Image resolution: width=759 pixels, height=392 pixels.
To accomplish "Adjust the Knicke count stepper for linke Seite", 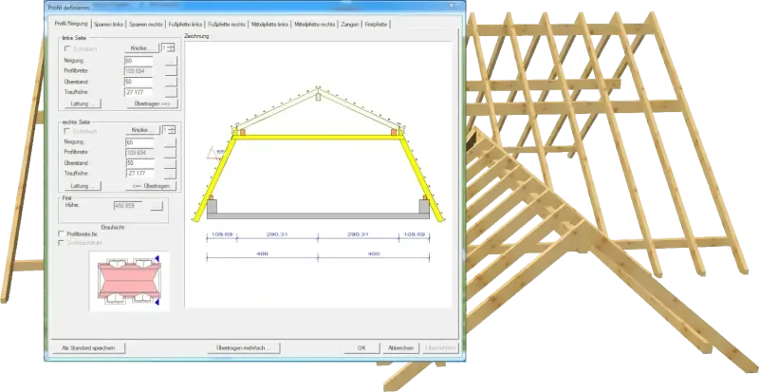I will click(172, 47).
